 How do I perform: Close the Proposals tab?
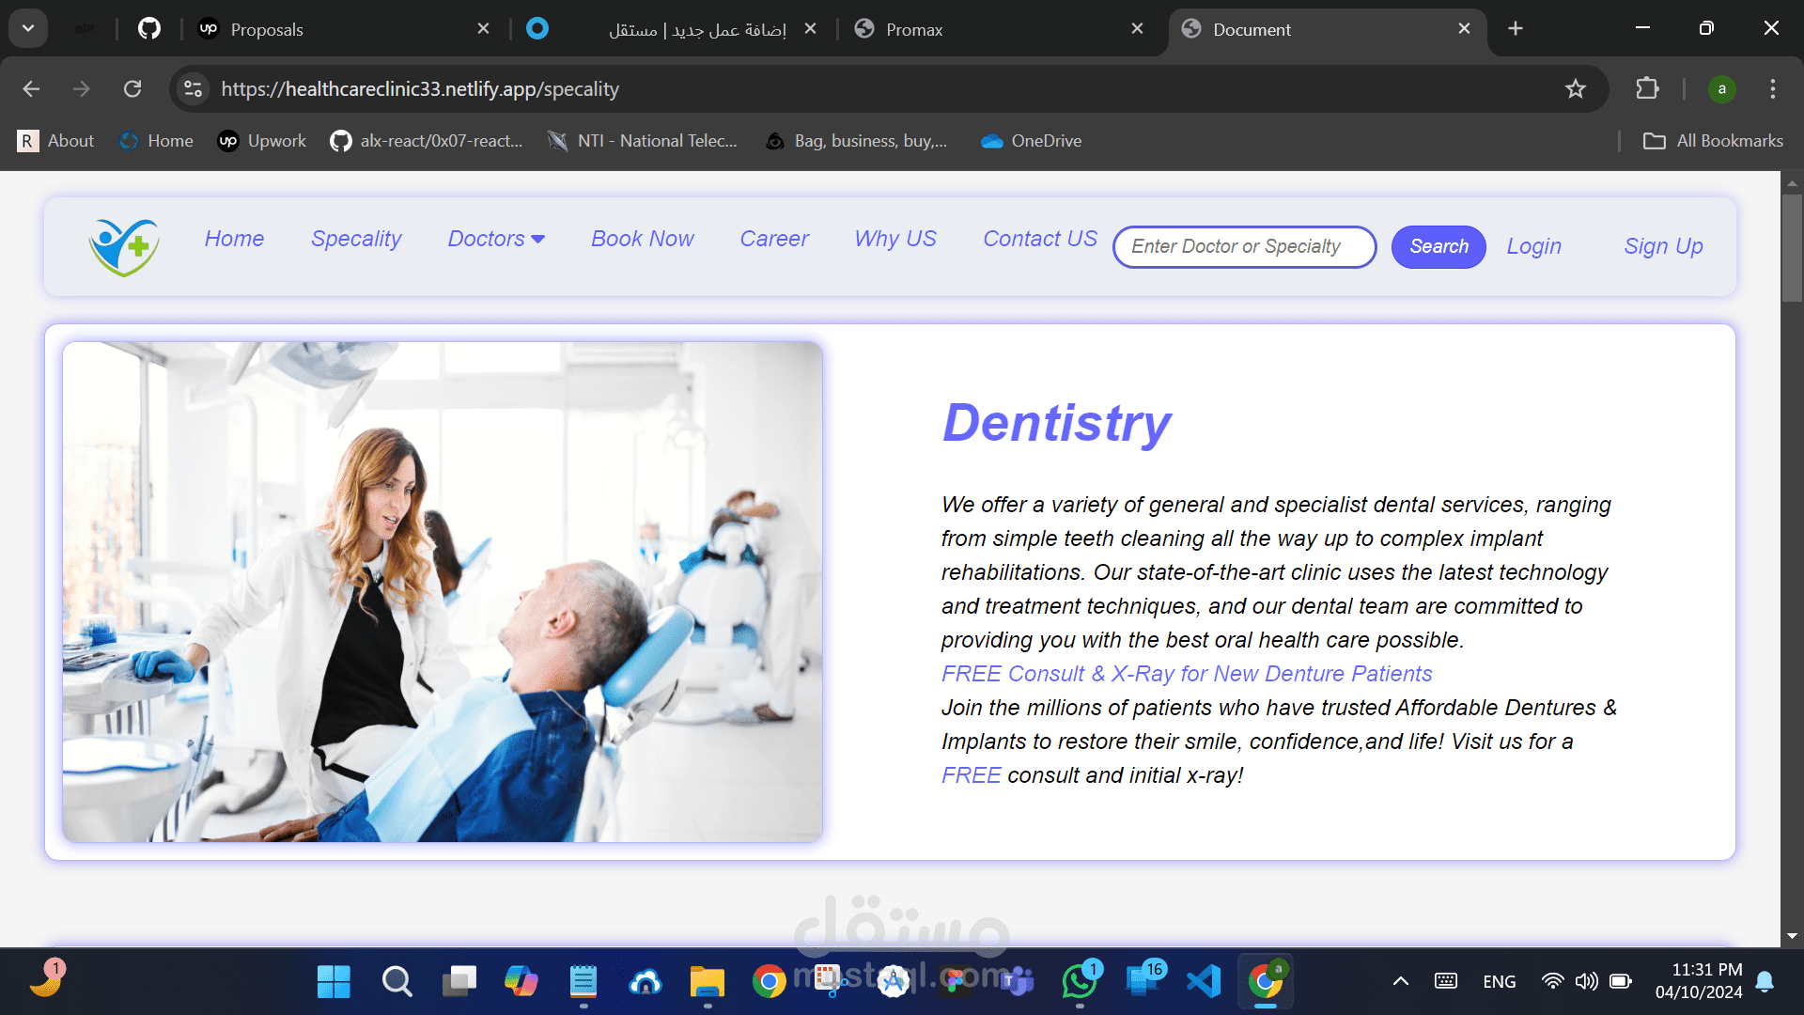483,29
